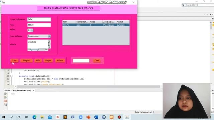Image resolution: width=214 pixels, height=120 pixels.
Task: Open the Kelas combo box showing B
Action: [x=30, y=30]
